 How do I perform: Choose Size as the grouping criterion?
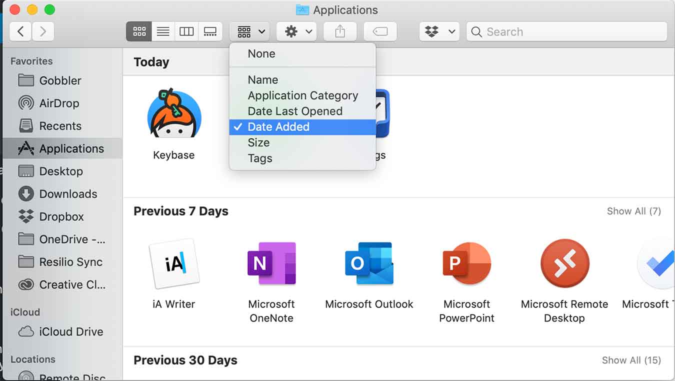tap(258, 142)
